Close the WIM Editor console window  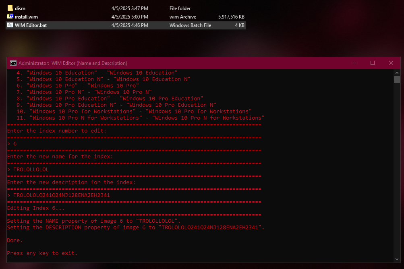[x=391, y=63]
